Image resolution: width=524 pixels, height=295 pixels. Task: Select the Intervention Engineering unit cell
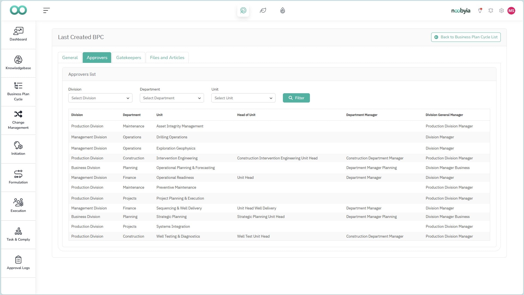pyautogui.click(x=177, y=158)
